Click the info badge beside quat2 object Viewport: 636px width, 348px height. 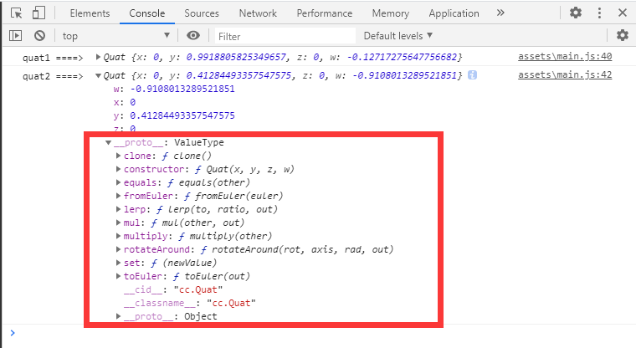pos(472,75)
